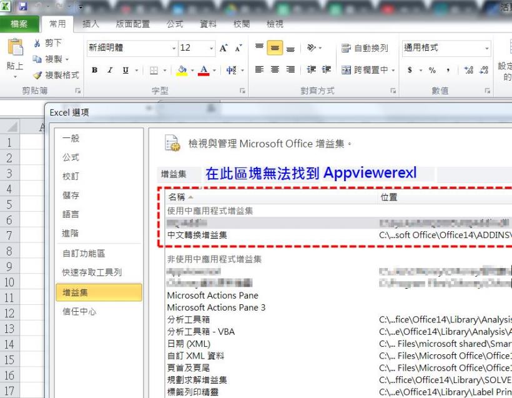Increase decimal places

[469, 70]
